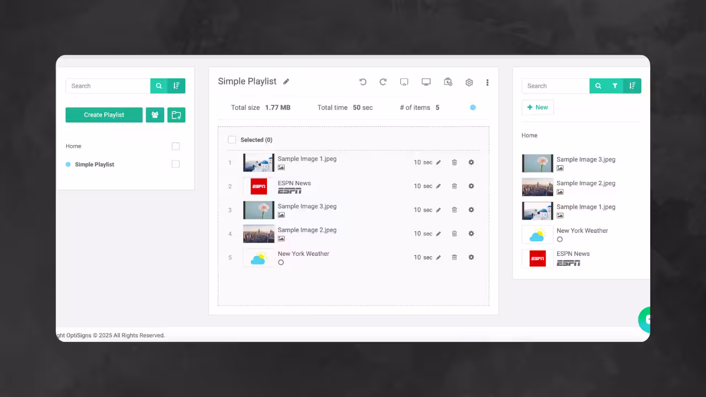Edit the 10 sec duration of Sample Image 1.jpeg

438,162
